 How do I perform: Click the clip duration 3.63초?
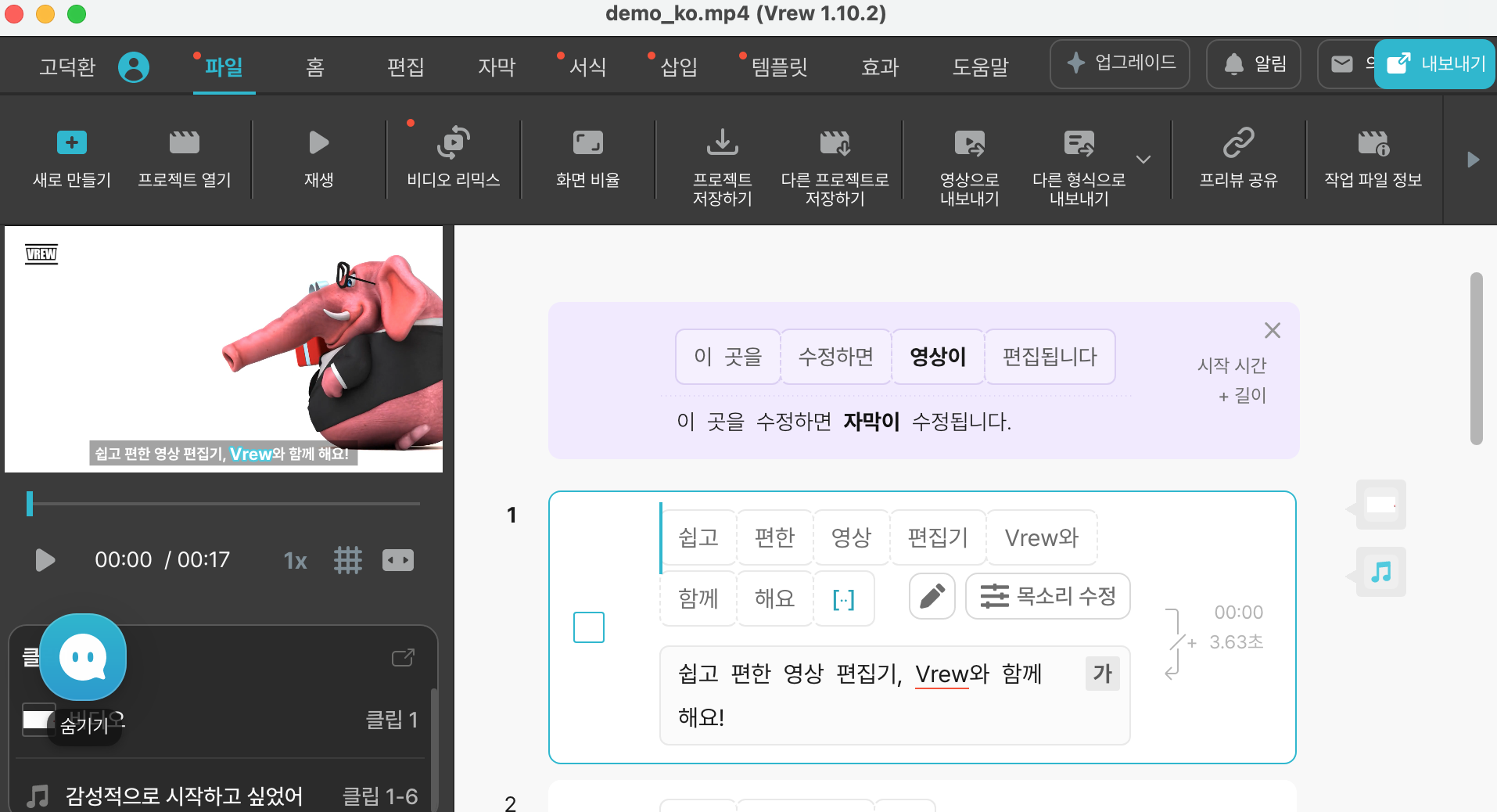click(x=1236, y=642)
